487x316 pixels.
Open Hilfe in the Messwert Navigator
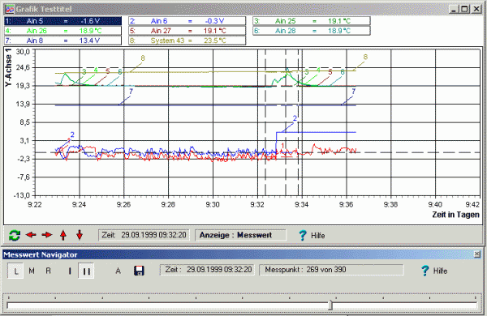(434, 271)
